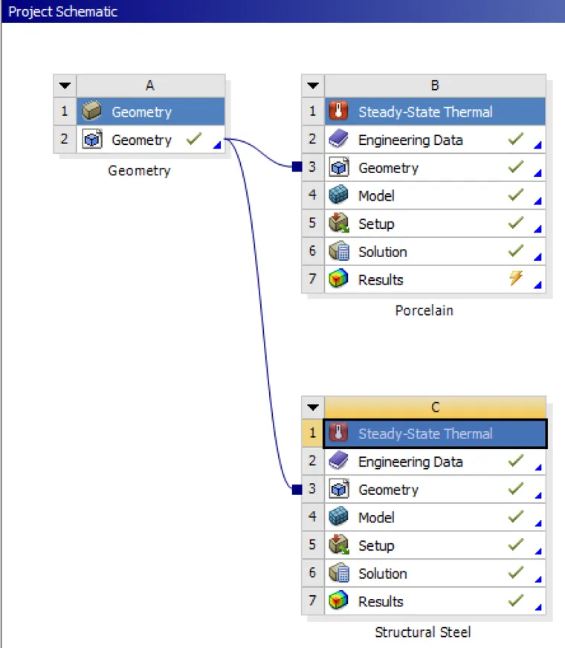Select the column B header

coord(435,85)
